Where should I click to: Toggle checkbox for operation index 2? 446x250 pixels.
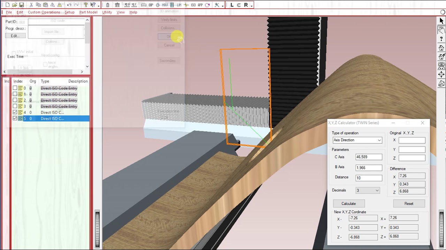15,100
